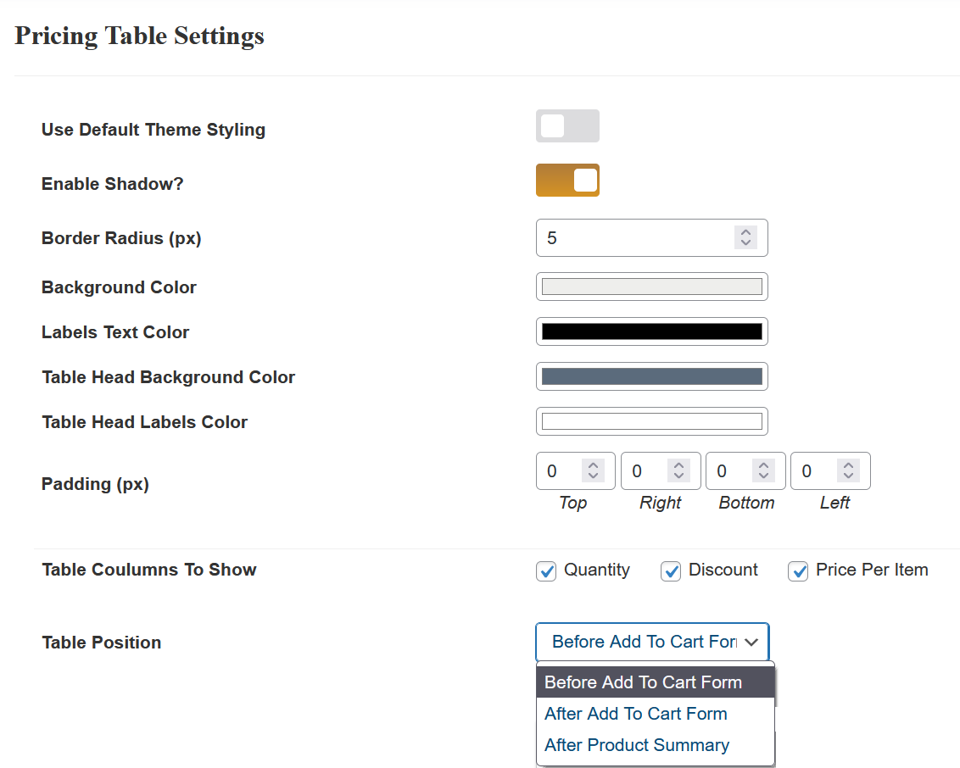Screen dimensions: 960x768
Task: Decrease Border Radius with down arrow
Action: (745, 243)
